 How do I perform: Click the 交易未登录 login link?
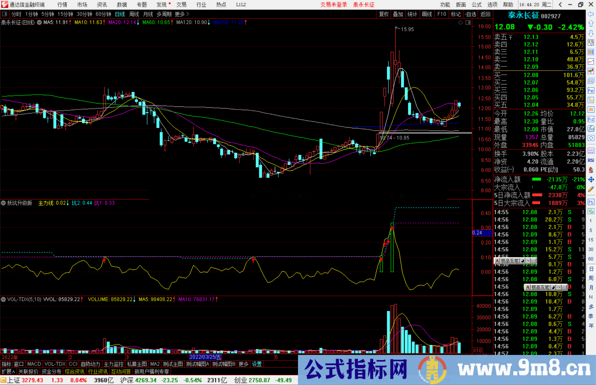tap(334, 5)
